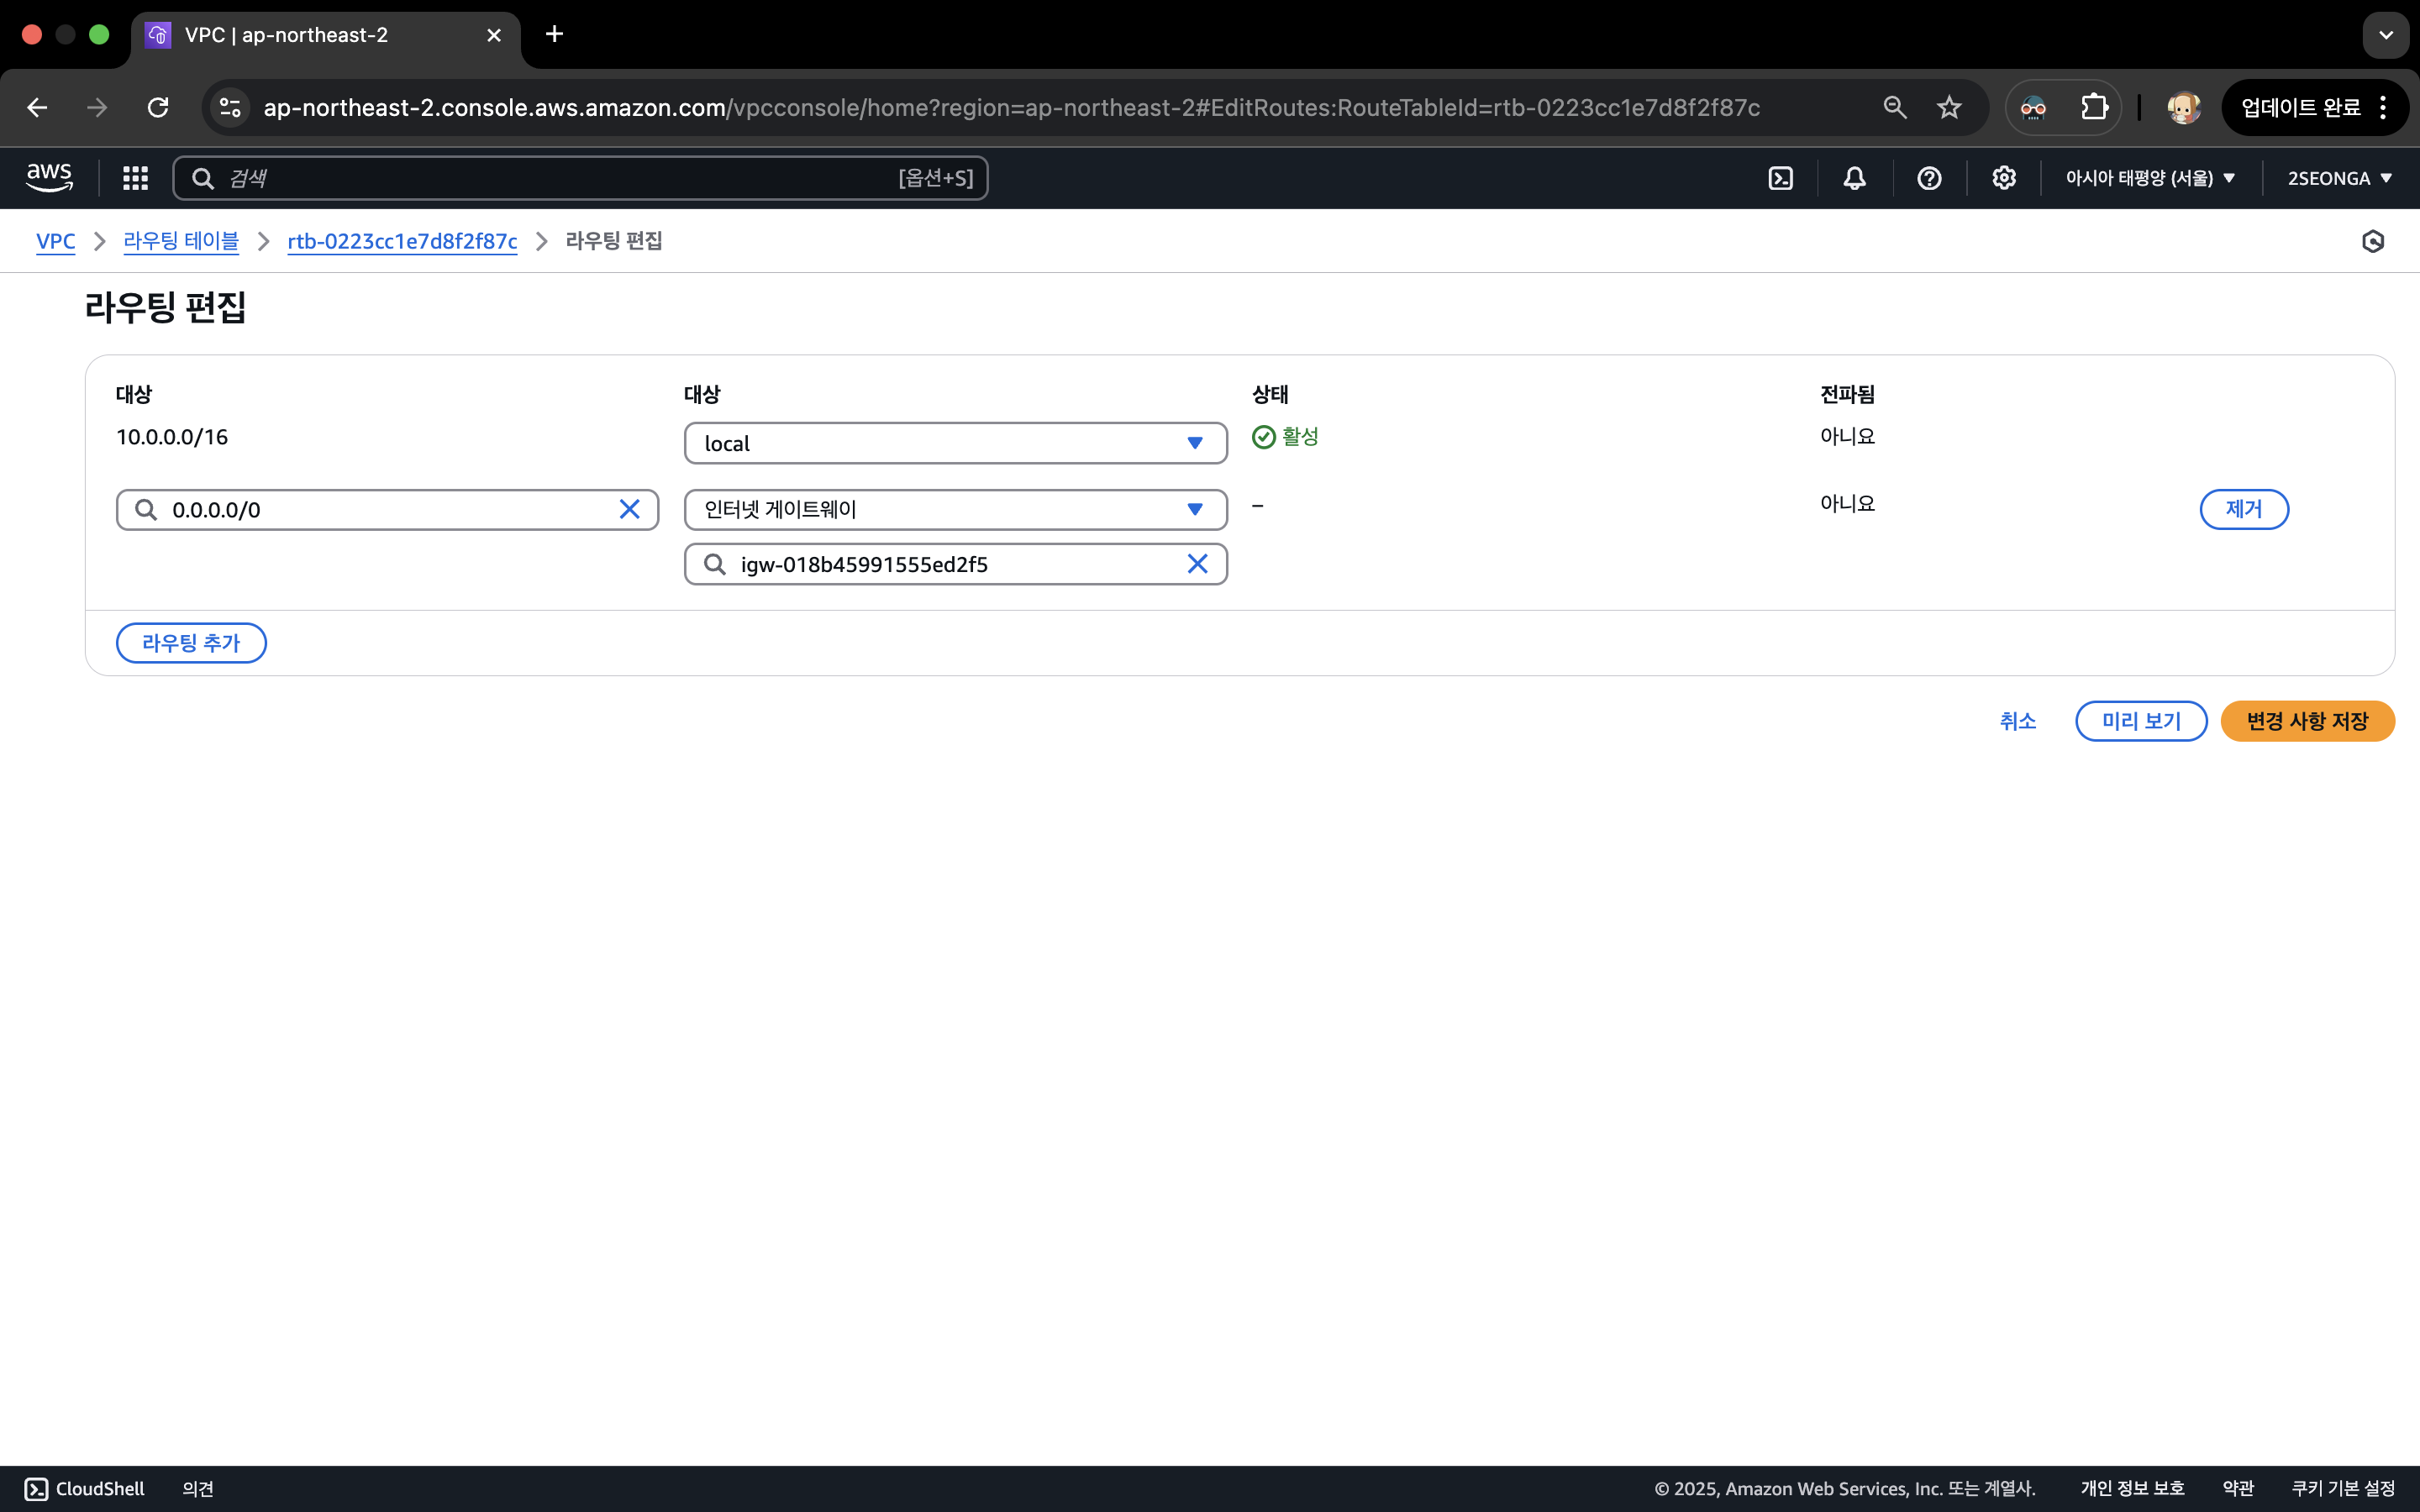Click the 라우팅 추가 button
This screenshot has width=2420, height=1512.
191,643
